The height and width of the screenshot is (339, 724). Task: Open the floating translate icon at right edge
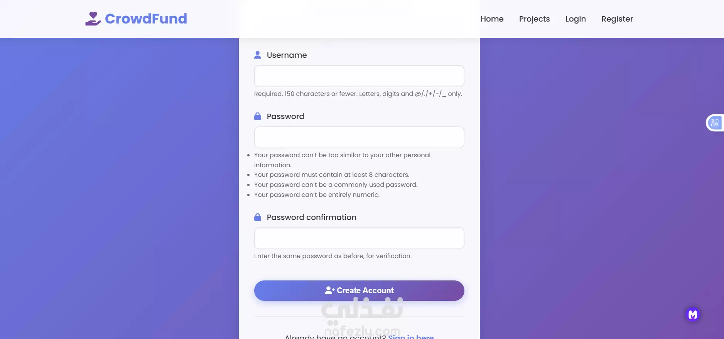715,123
